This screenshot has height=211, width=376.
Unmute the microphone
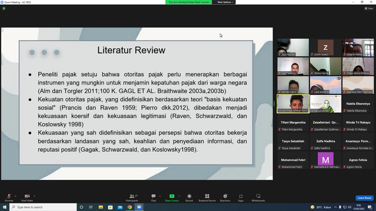(9, 198)
